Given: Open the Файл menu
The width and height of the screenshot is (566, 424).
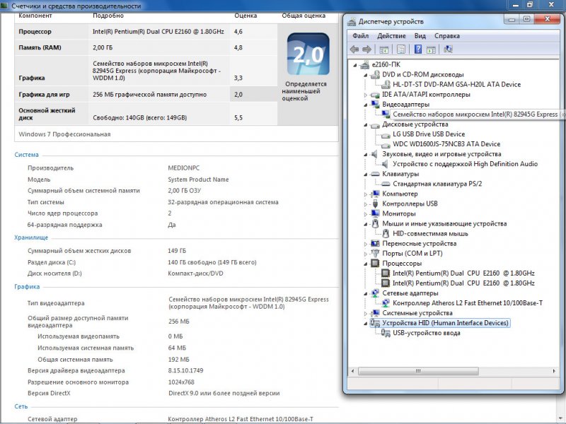Looking at the screenshot, I should pyautogui.click(x=360, y=35).
